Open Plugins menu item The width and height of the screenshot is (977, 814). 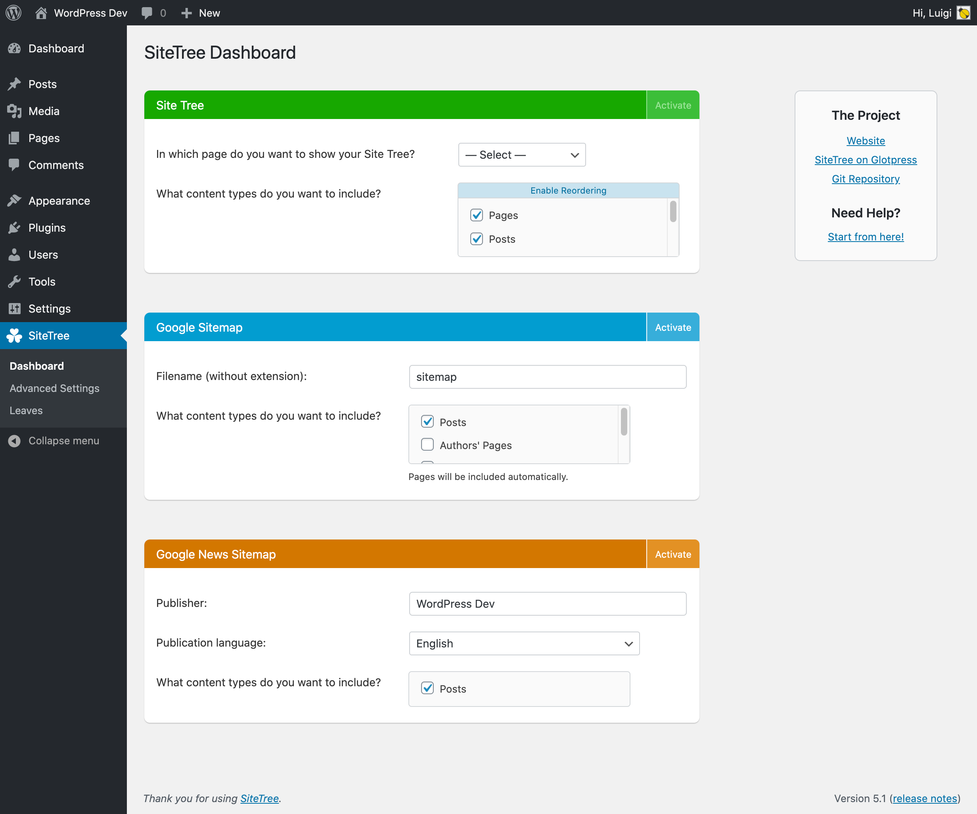(x=63, y=228)
